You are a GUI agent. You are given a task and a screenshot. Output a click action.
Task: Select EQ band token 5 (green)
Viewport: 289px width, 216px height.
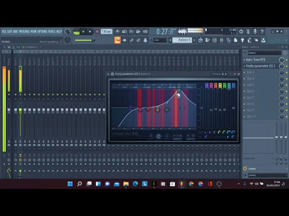click(167, 110)
